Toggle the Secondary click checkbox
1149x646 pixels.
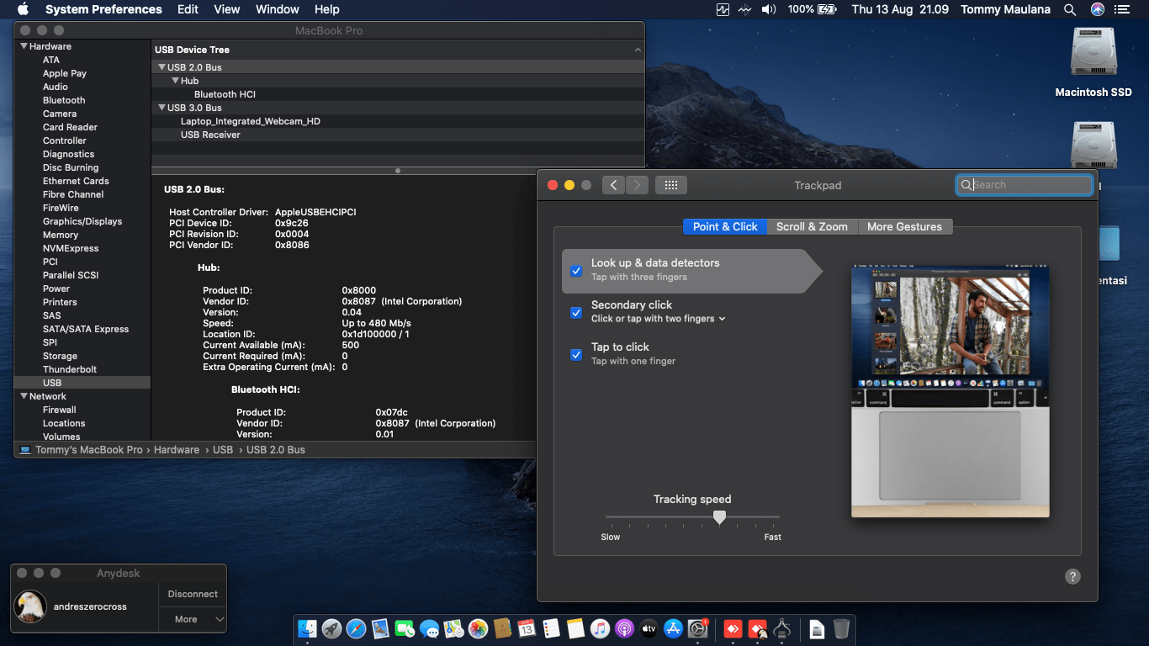(576, 313)
